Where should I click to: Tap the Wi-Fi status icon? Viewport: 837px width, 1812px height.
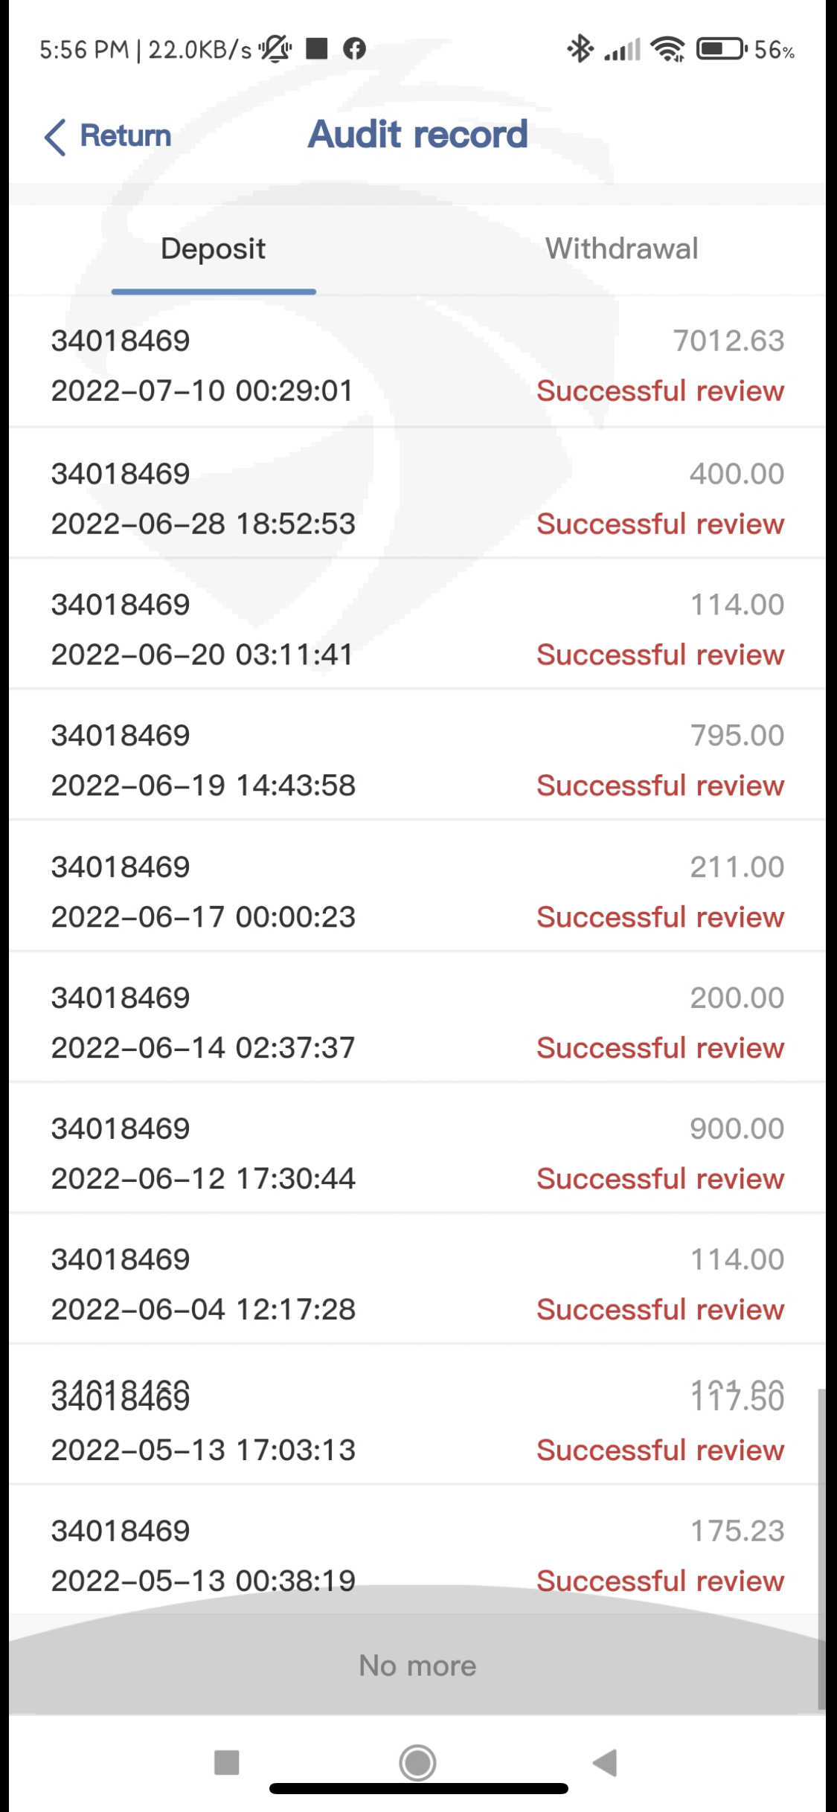667,49
